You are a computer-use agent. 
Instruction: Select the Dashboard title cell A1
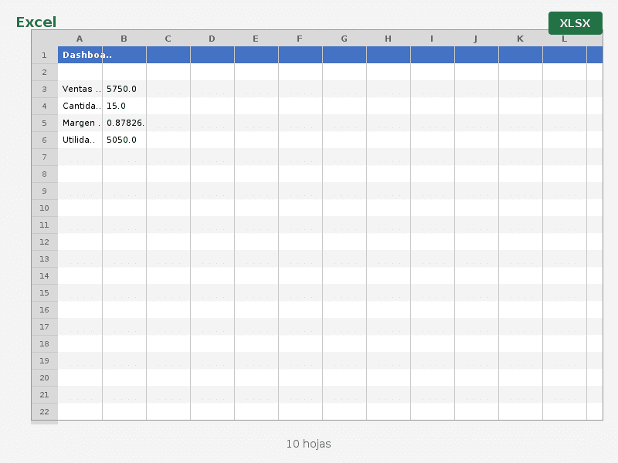[x=80, y=55]
